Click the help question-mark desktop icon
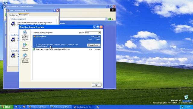 (x=5, y=2)
